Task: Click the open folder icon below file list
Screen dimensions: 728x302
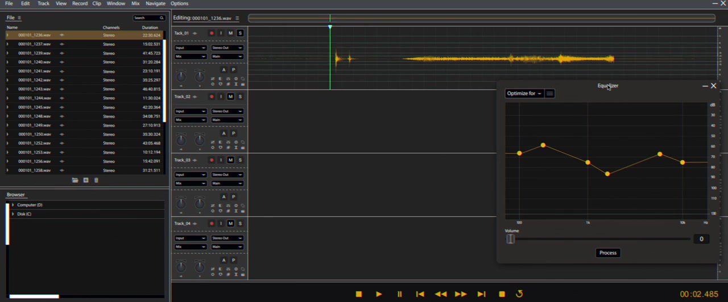Action: tap(75, 180)
